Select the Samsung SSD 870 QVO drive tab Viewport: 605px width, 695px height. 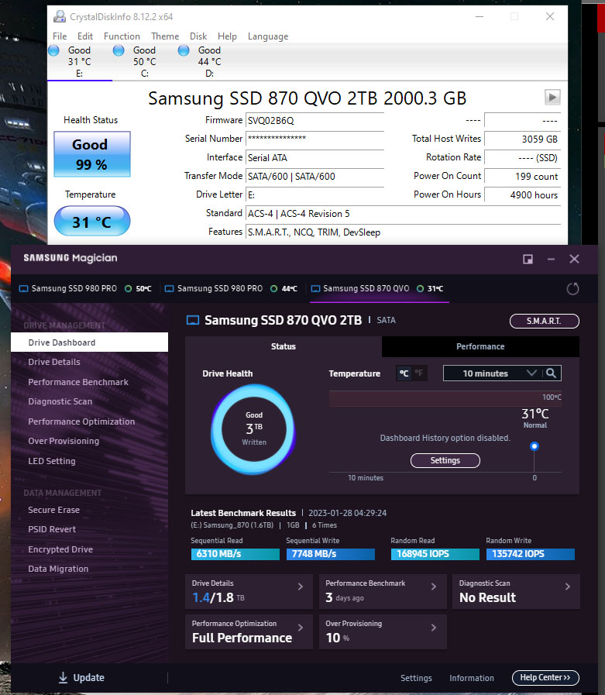(379, 288)
